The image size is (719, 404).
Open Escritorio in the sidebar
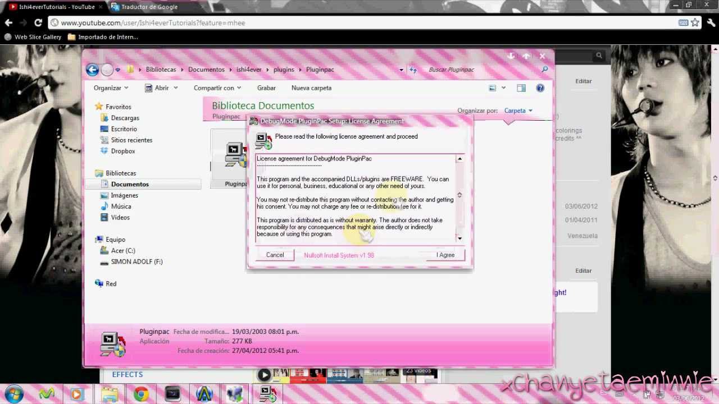click(123, 129)
